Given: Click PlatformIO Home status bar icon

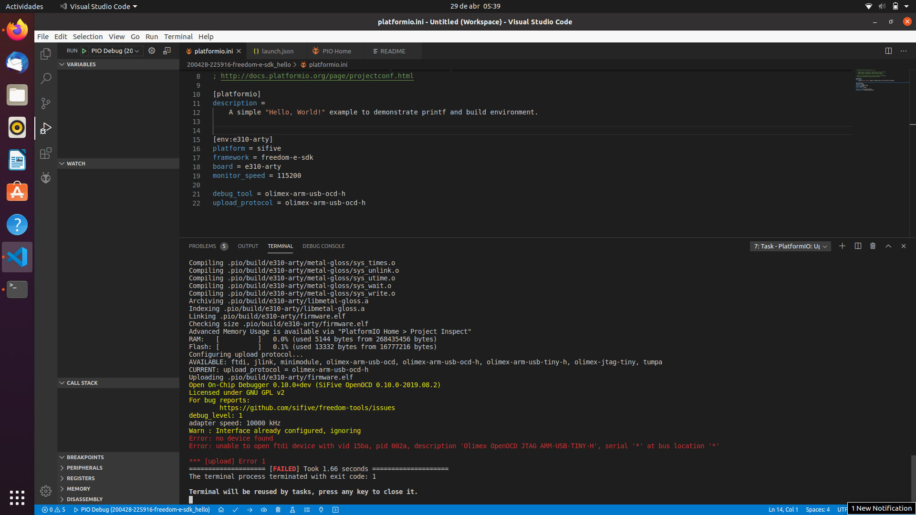Looking at the screenshot, I should pyautogui.click(x=221, y=510).
